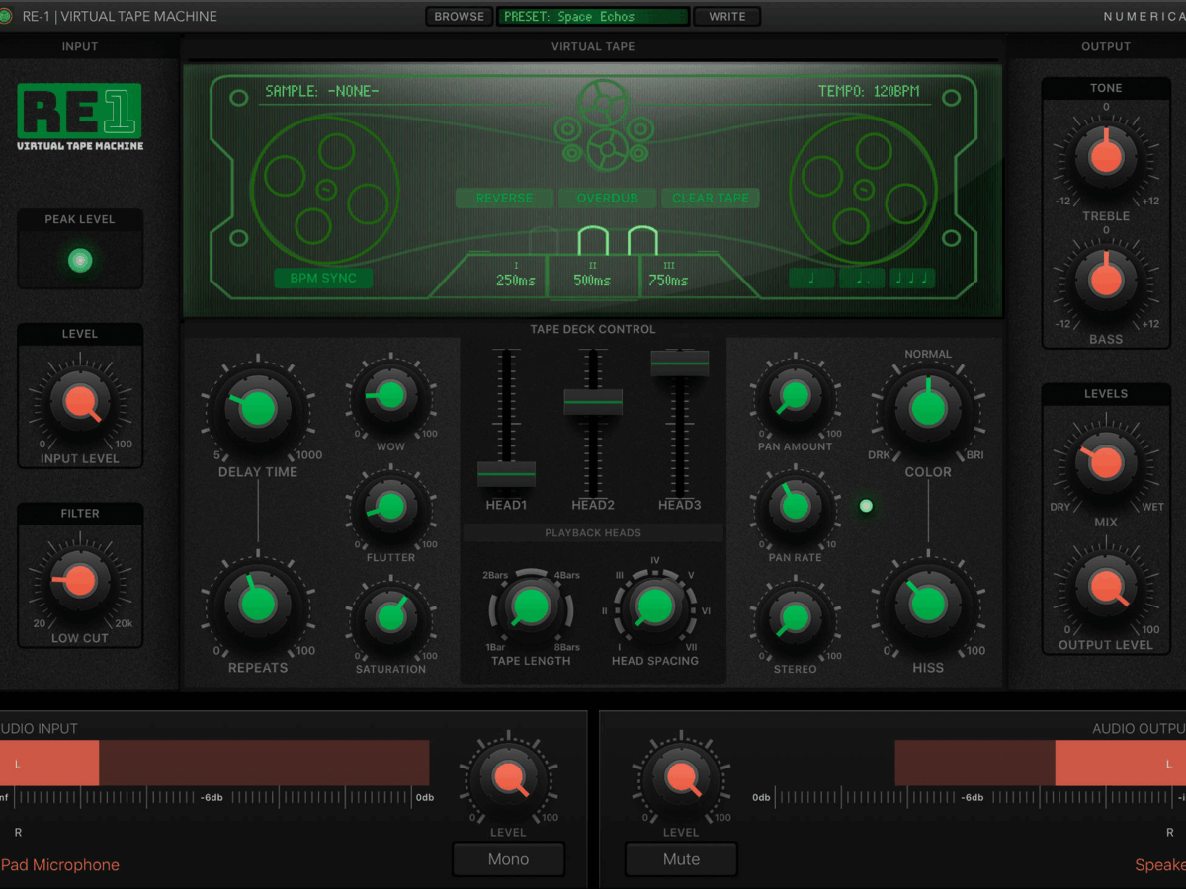
Task: Click the Sample -NONE- selector
Action: tap(321, 92)
